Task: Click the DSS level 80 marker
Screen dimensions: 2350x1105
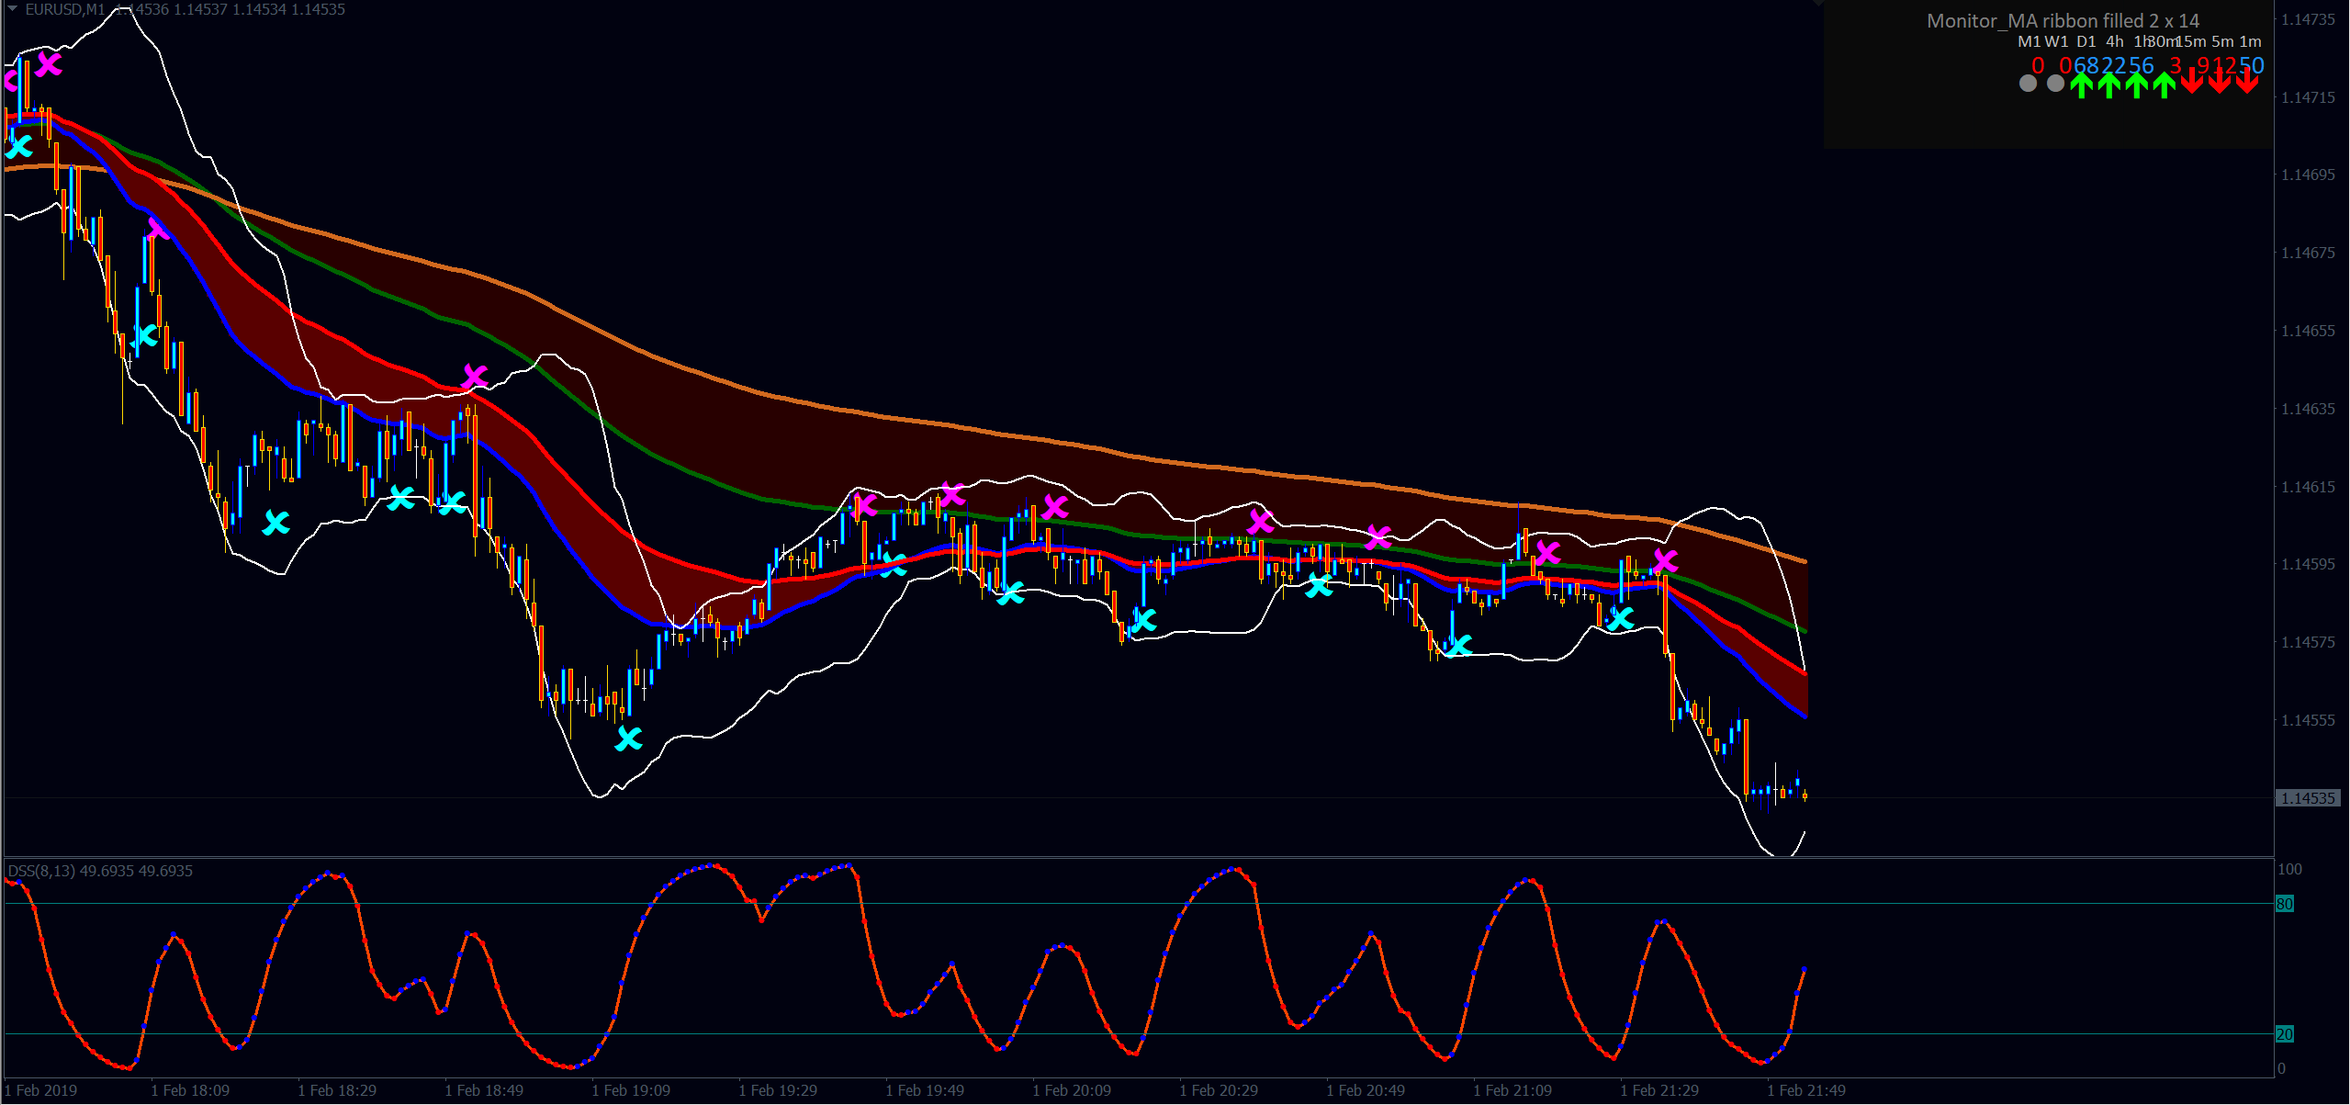Action: point(2284,904)
